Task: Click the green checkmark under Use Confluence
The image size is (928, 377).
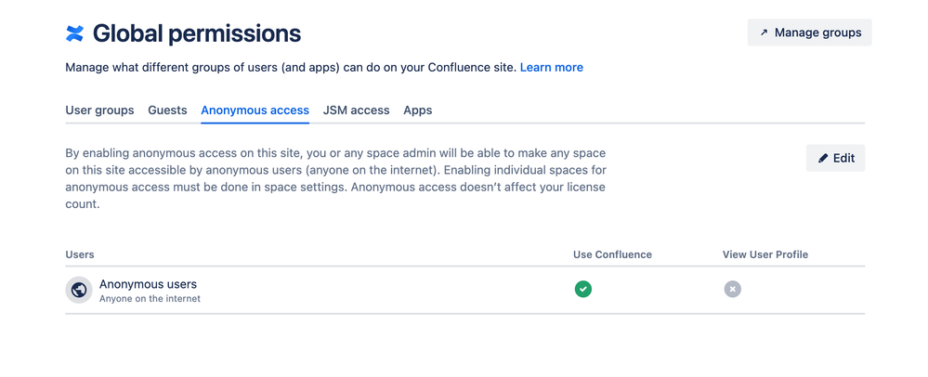Action: click(x=582, y=290)
